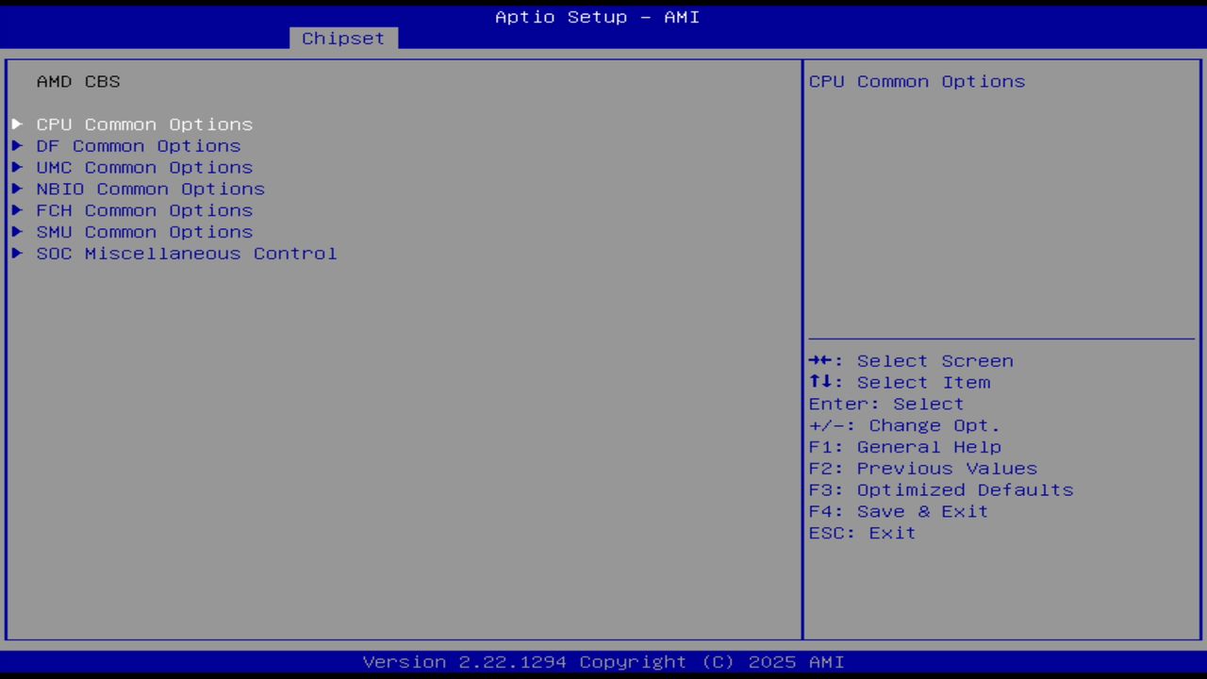The height and width of the screenshot is (679, 1207).
Task: Open CPU Common Options submenu
Action: tap(144, 124)
